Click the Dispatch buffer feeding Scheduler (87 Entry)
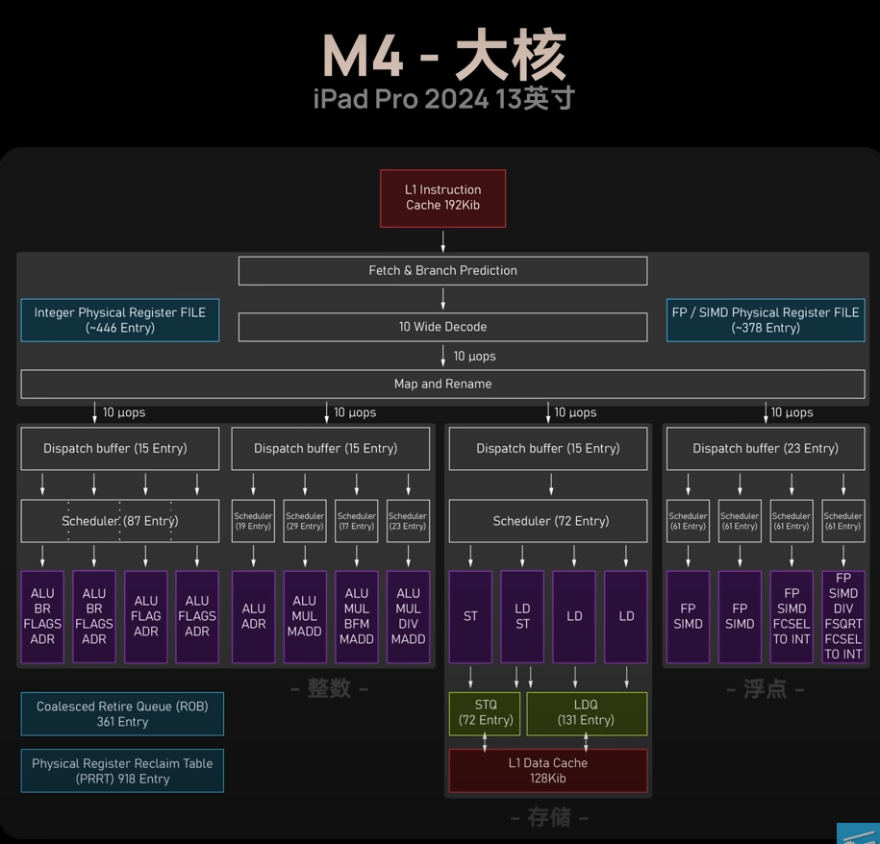The height and width of the screenshot is (844, 880). pos(120,449)
